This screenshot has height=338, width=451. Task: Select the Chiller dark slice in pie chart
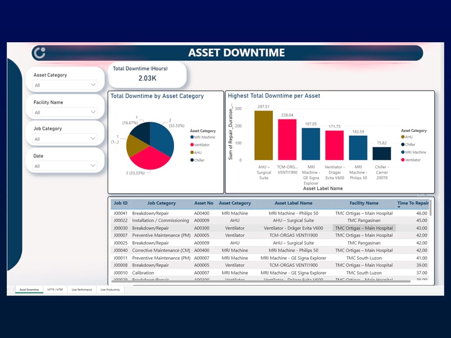coord(142,132)
